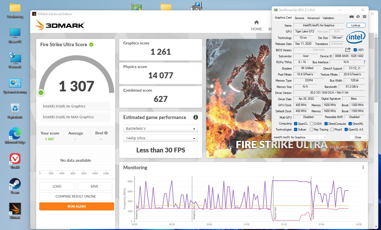The image size is (381, 230).
Task: Refresh GPU-Z data with refresh icon
Action: click(x=358, y=17)
